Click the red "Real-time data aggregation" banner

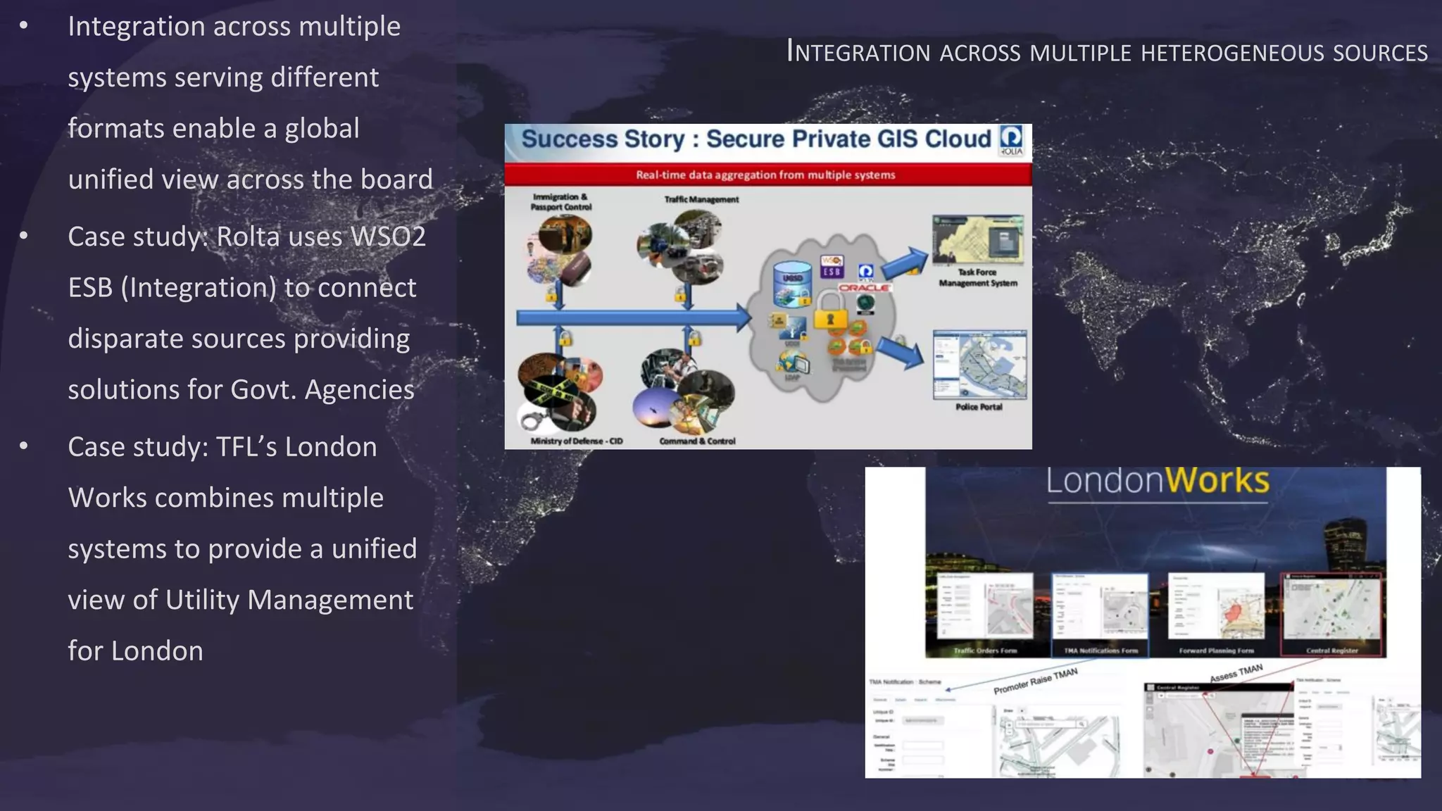coord(768,175)
